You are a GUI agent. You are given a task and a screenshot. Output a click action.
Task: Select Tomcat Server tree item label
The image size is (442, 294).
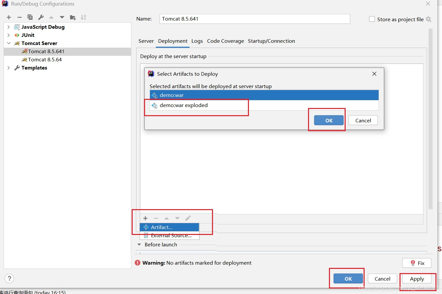[39, 43]
